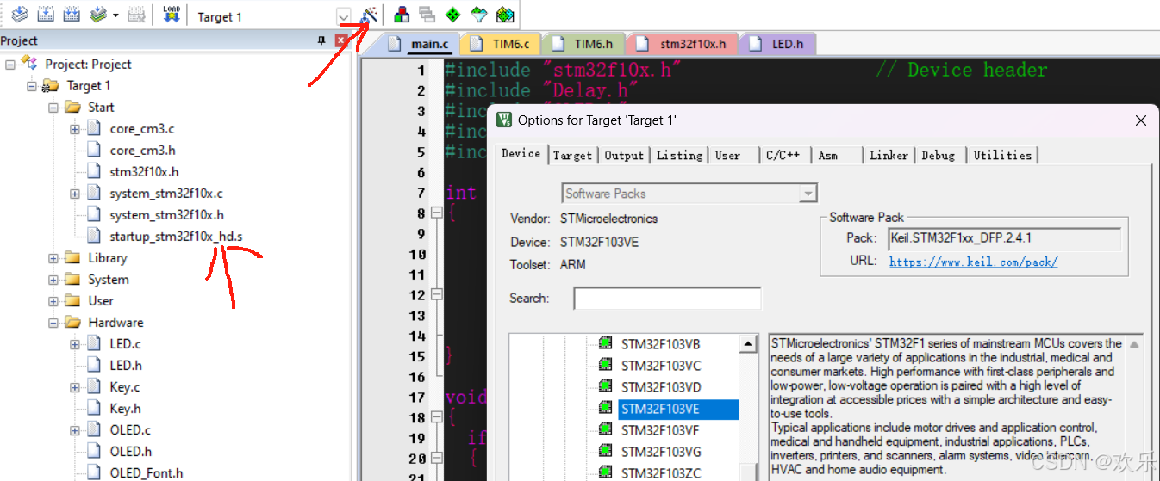Click the Pack name field Keil.STM32F1xx_DFP.2.4.1
Screen dimensions: 1160x481
1005,238
